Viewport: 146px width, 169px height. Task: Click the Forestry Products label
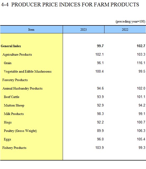coord(15,80)
